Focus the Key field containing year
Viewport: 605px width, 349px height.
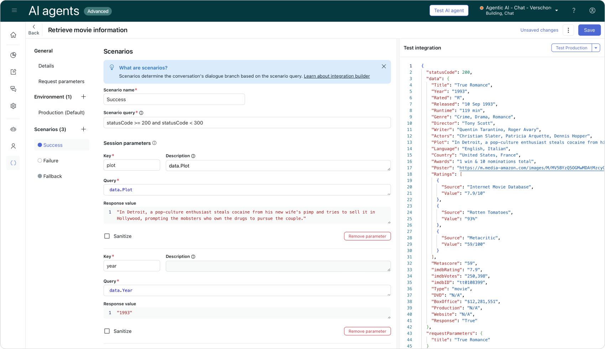point(132,266)
